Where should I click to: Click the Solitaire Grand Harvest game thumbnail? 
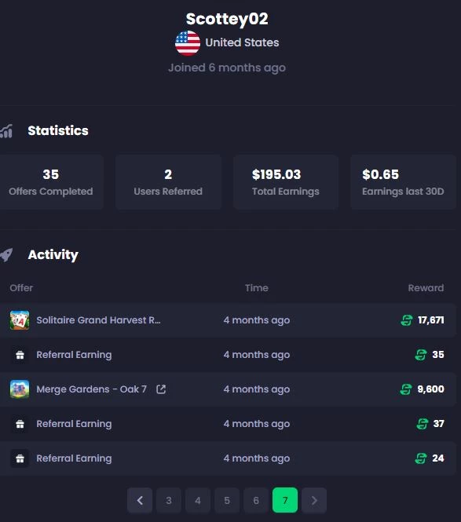[20, 320]
